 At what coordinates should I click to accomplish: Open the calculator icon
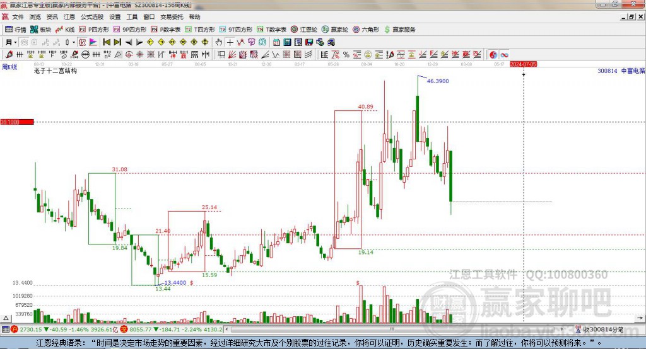pos(288,42)
